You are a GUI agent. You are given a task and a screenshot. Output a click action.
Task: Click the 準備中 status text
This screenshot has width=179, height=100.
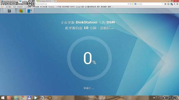tap(89, 88)
